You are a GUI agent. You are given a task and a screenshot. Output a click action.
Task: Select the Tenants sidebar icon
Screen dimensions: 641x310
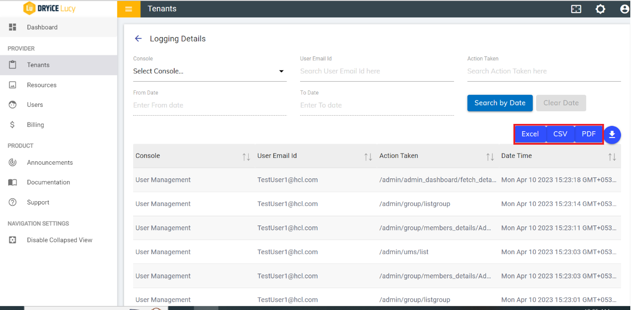coord(12,65)
